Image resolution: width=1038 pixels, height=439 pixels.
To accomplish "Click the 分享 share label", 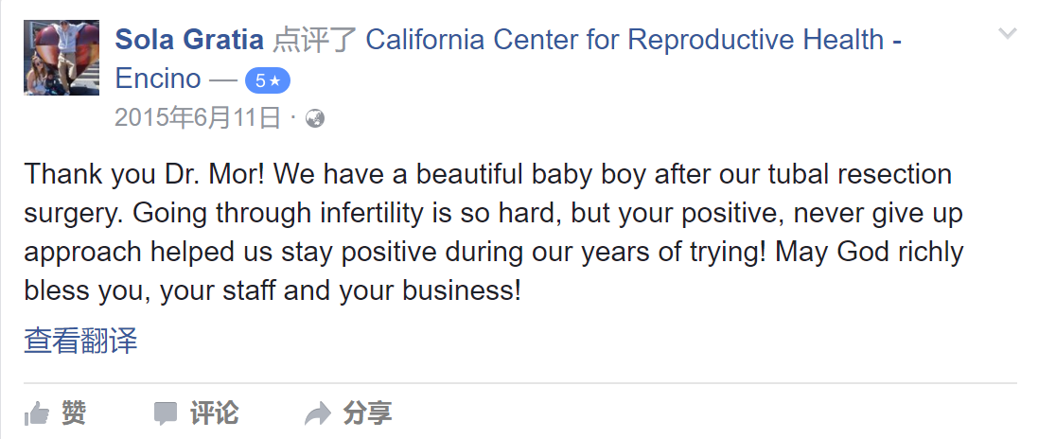I will (367, 413).
